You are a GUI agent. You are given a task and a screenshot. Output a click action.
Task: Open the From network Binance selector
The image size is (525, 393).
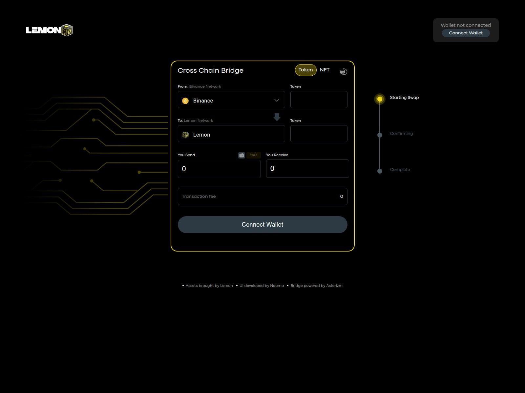tap(231, 100)
